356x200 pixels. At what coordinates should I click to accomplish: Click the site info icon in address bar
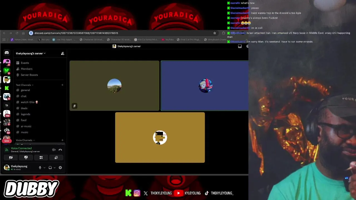point(31,33)
